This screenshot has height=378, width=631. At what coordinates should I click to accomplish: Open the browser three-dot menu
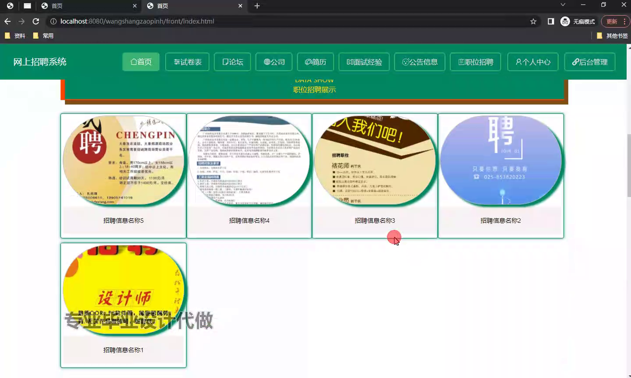click(x=624, y=21)
